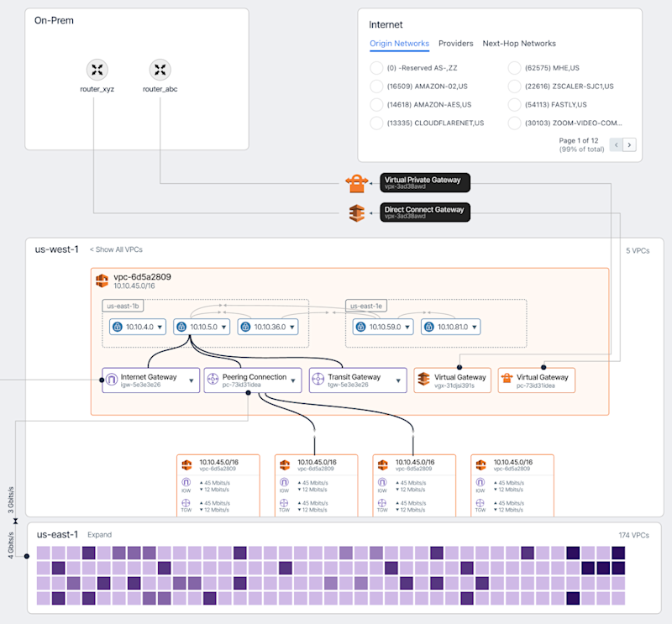The width and height of the screenshot is (672, 624).
Task: Expand the Internet Gateway dropdown arrow
Action: pyautogui.click(x=192, y=380)
